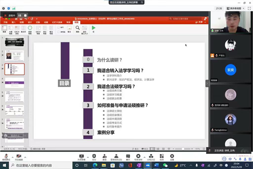253x169 pixels.
Task: Expand audio options arrow beside microphone
Action: [x=12, y=157]
